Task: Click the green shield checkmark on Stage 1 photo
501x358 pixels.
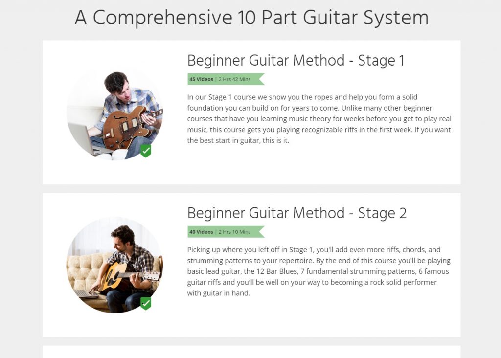Action: pos(146,151)
